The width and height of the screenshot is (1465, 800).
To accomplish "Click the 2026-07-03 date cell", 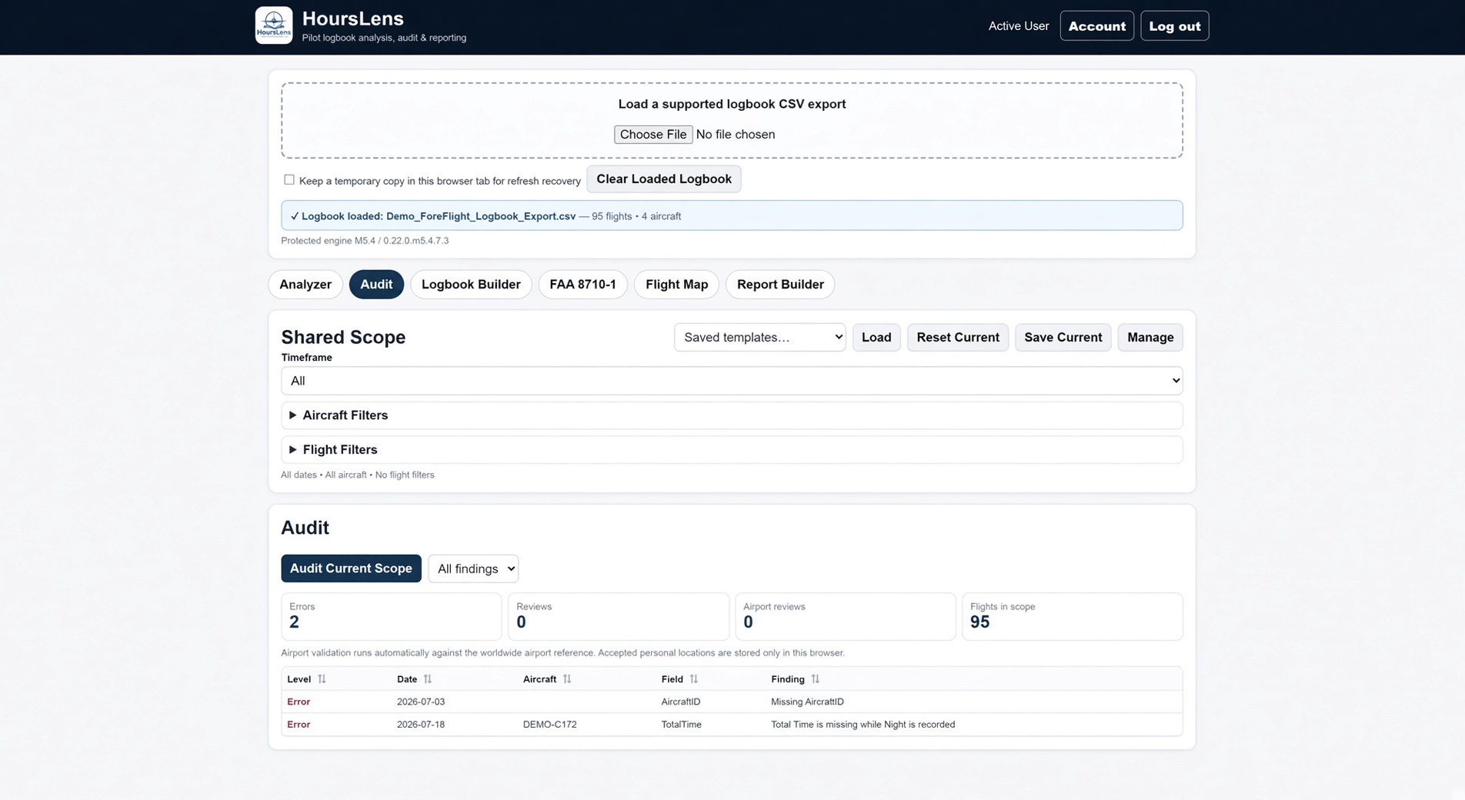I will 421,702.
